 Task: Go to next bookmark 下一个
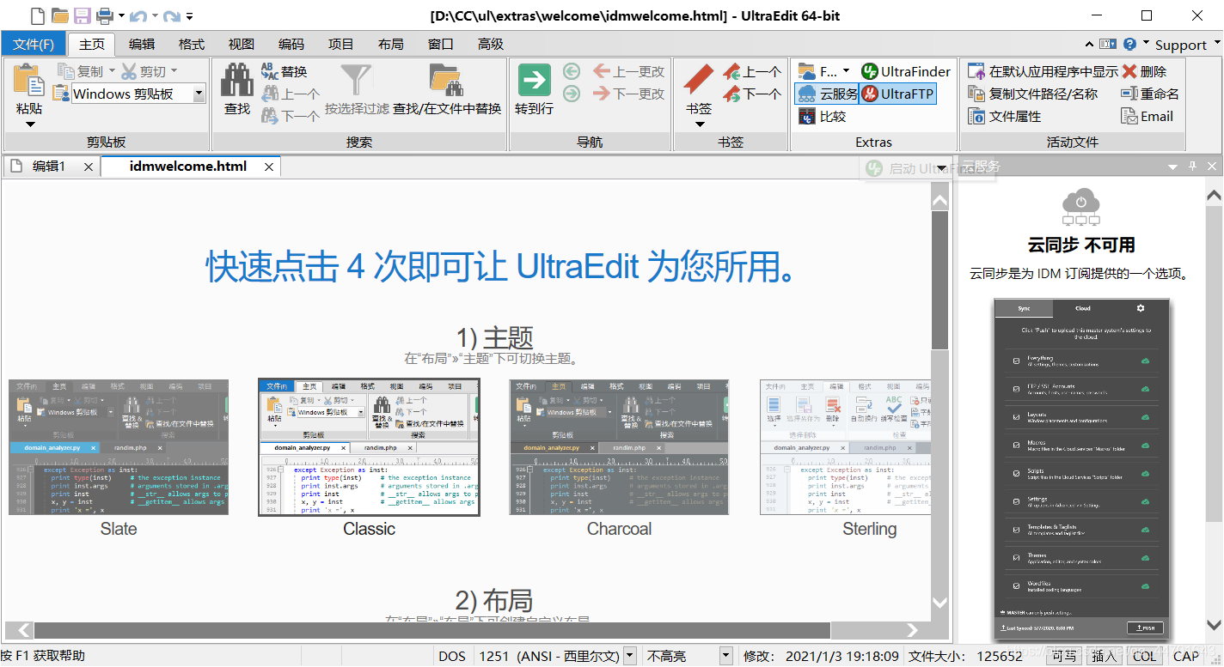(752, 94)
